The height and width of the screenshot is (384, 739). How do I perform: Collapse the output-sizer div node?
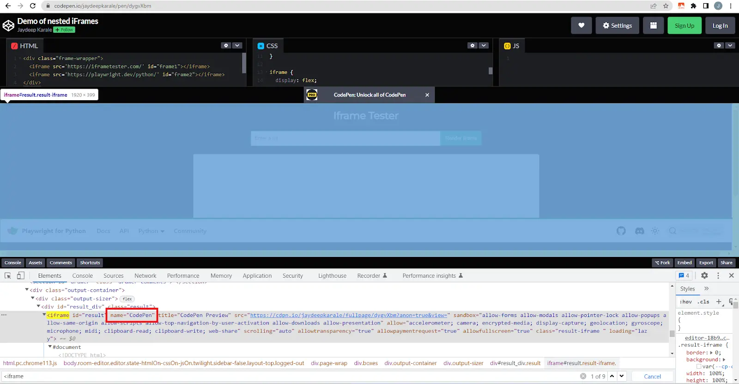(x=32, y=298)
